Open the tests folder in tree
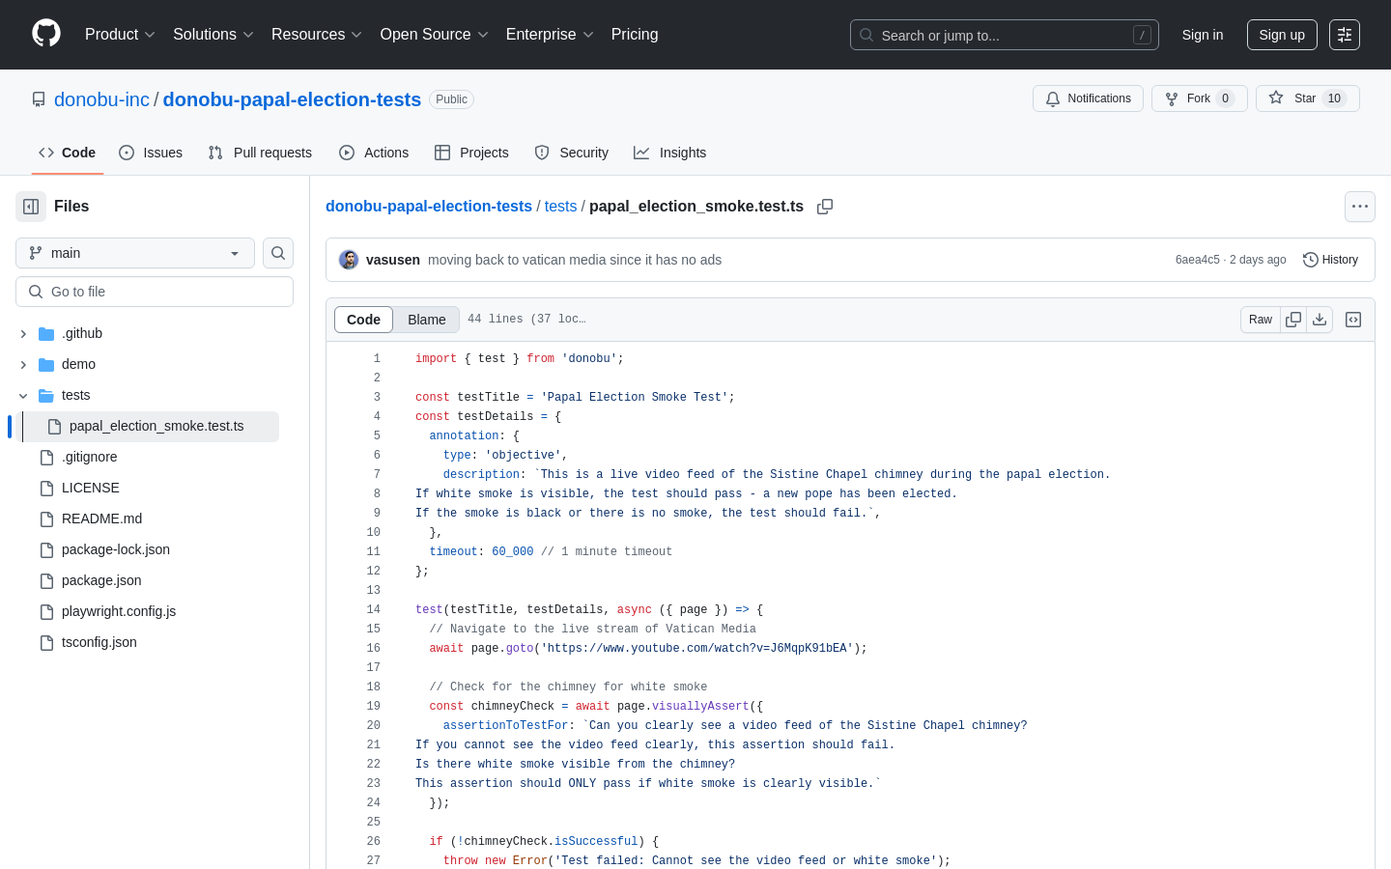 75,395
